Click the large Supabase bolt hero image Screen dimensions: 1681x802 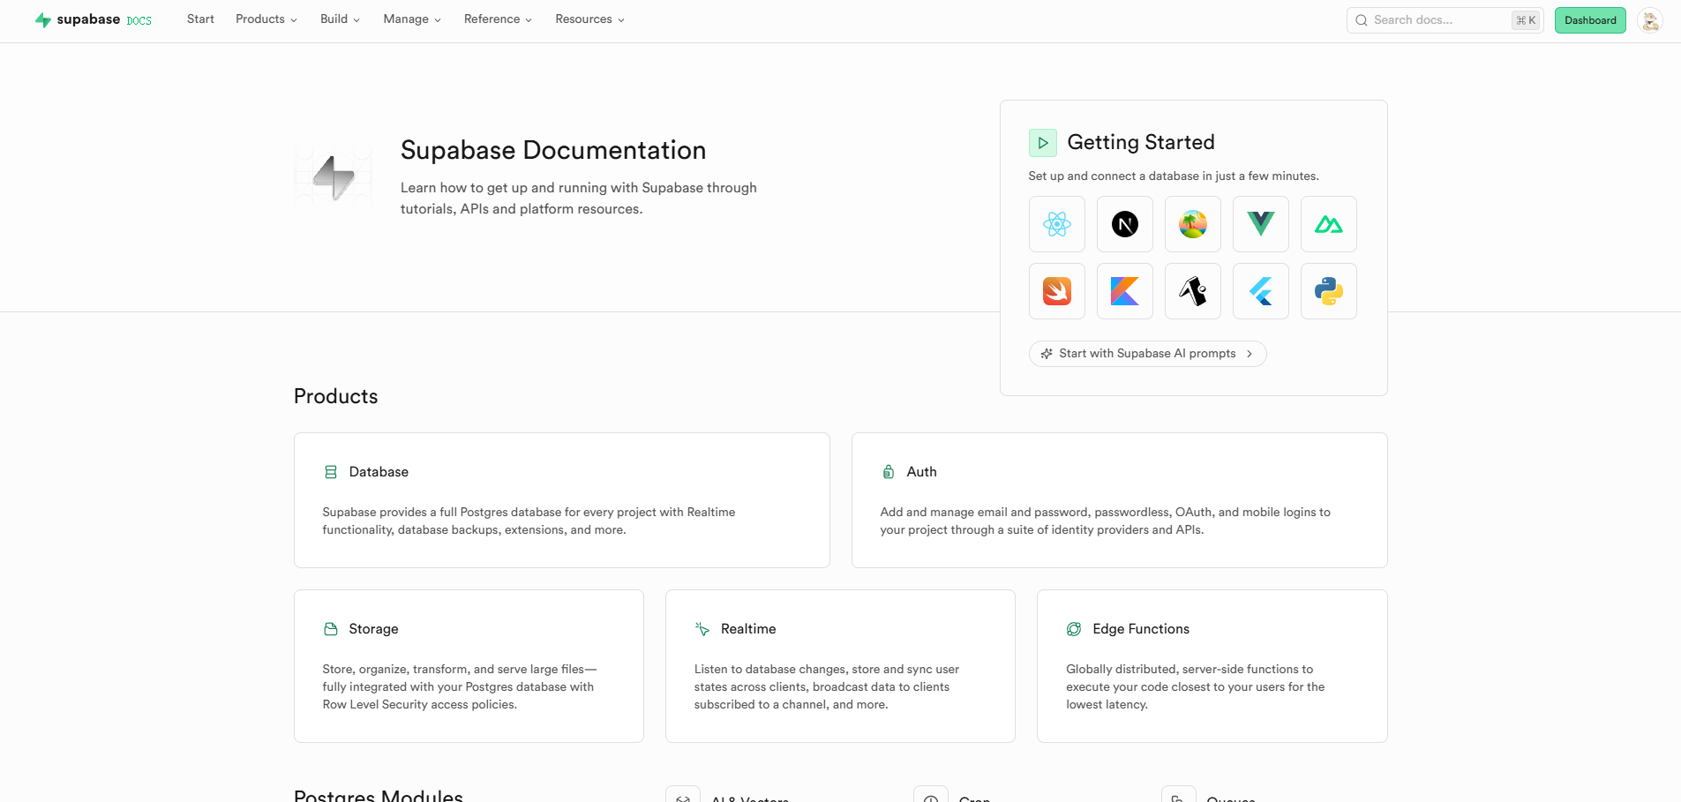333,176
